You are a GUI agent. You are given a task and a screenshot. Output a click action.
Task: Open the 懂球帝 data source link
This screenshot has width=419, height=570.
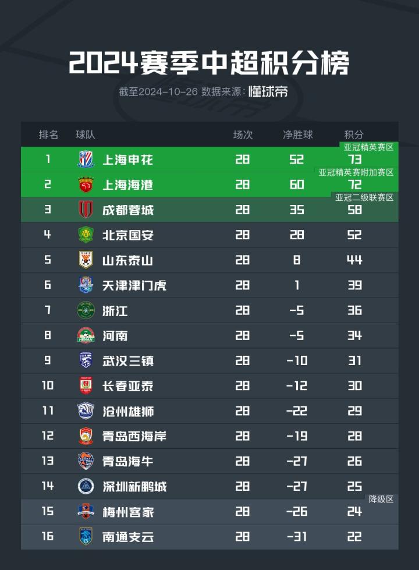point(268,92)
